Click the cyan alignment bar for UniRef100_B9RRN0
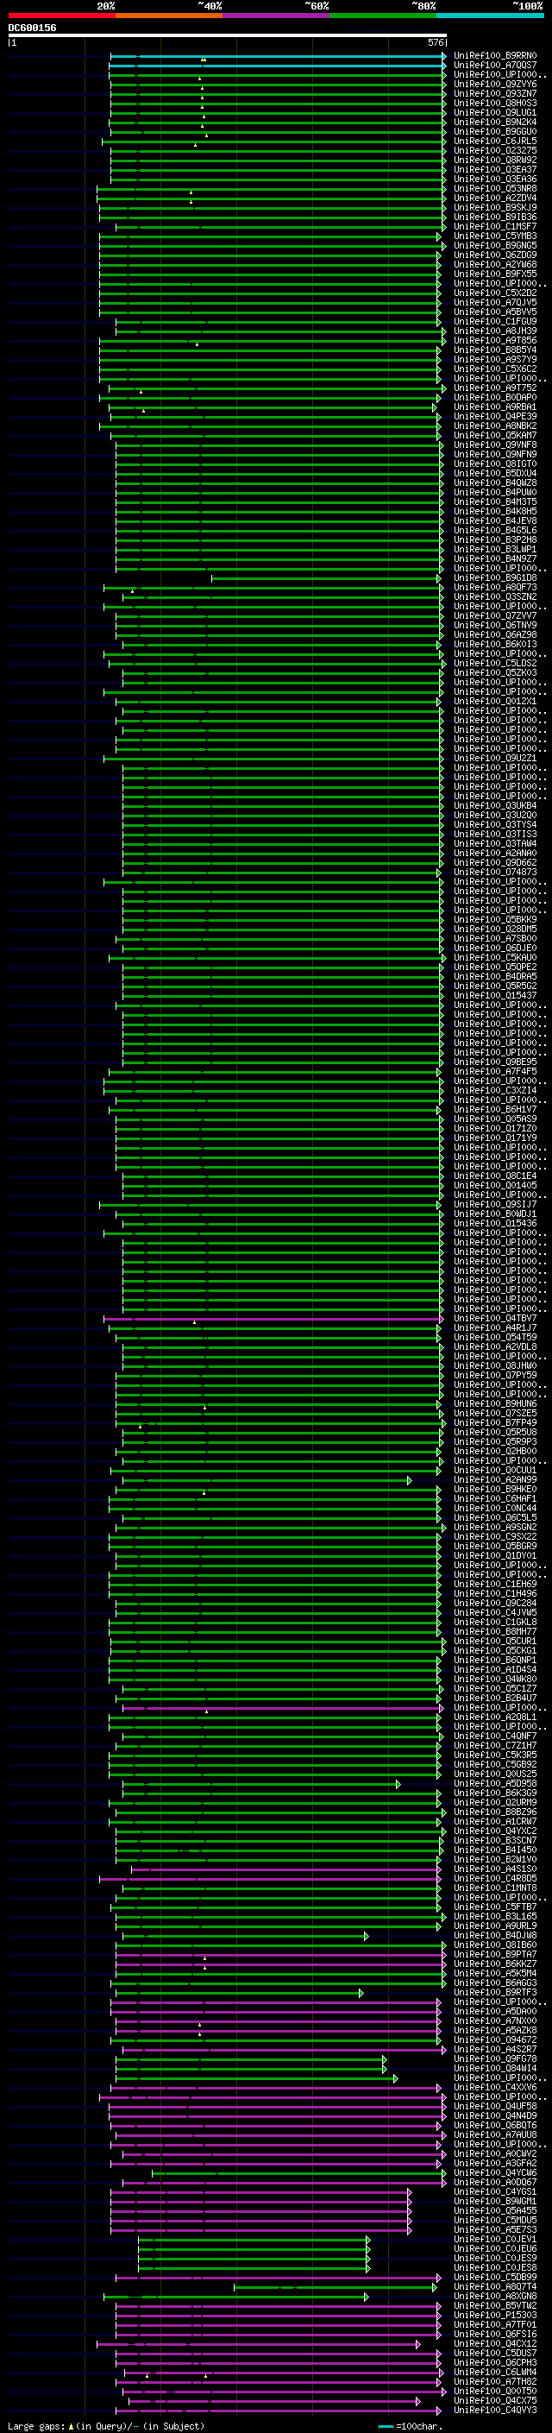Screen dimensions: 552x2433 point(278,56)
